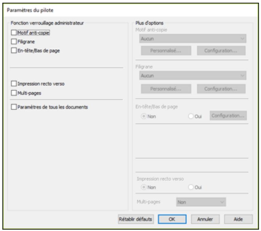
Task: Check Paramètres de tous les documents
Action: tap(14, 107)
